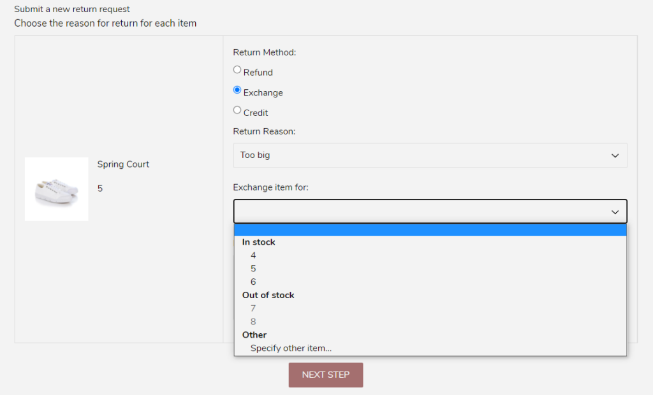
Task: Click the Submit a new return request heading
Action: click(x=72, y=9)
